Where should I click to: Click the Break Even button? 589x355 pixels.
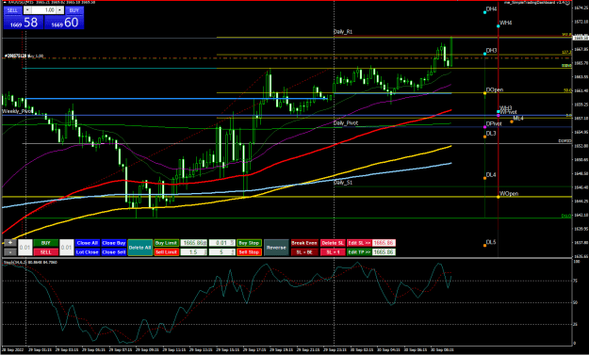tap(304, 243)
